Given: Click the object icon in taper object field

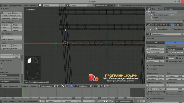Looking at the screenshot, I should [148, 85].
